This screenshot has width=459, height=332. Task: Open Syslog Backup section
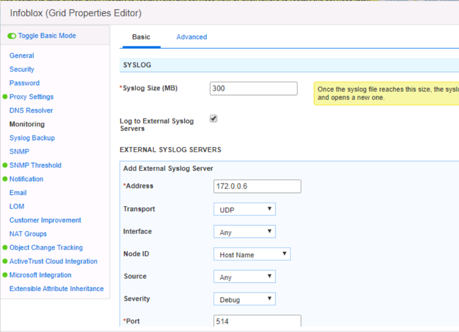tap(32, 138)
